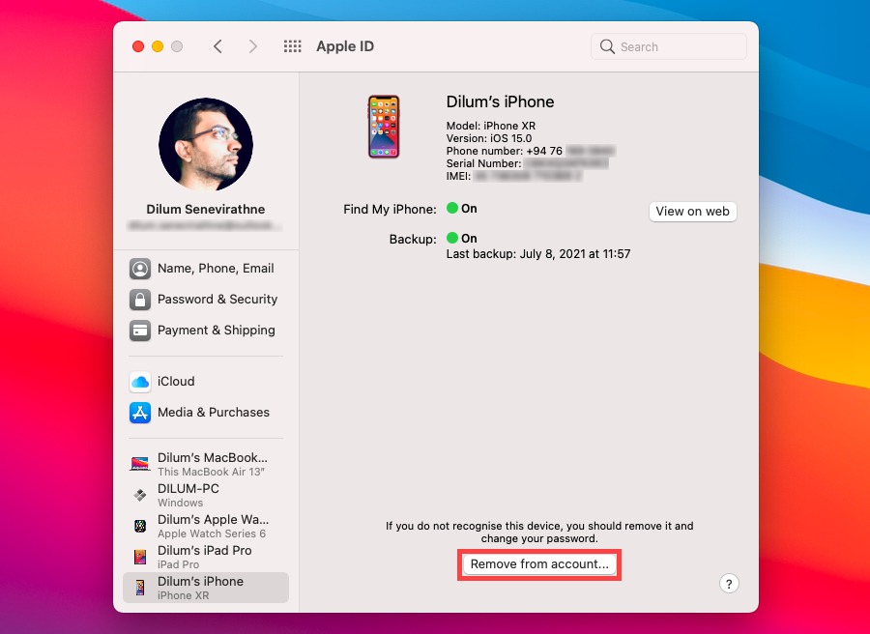The width and height of the screenshot is (870, 634).
Task: Click the iPhone XR device illustration
Action: (383, 127)
